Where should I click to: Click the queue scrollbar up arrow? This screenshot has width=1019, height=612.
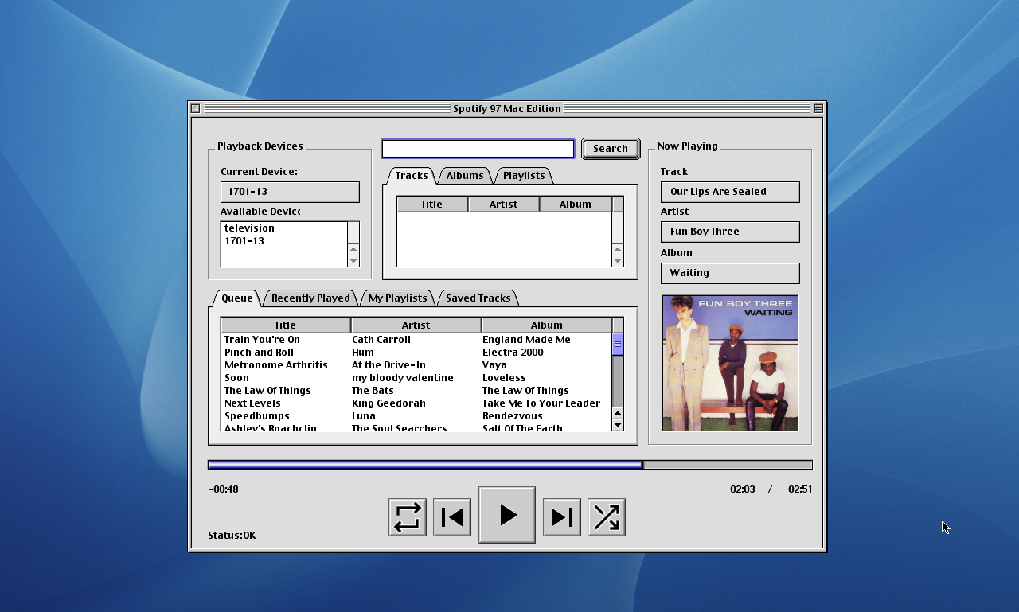pyautogui.click(x=618, y=412)
